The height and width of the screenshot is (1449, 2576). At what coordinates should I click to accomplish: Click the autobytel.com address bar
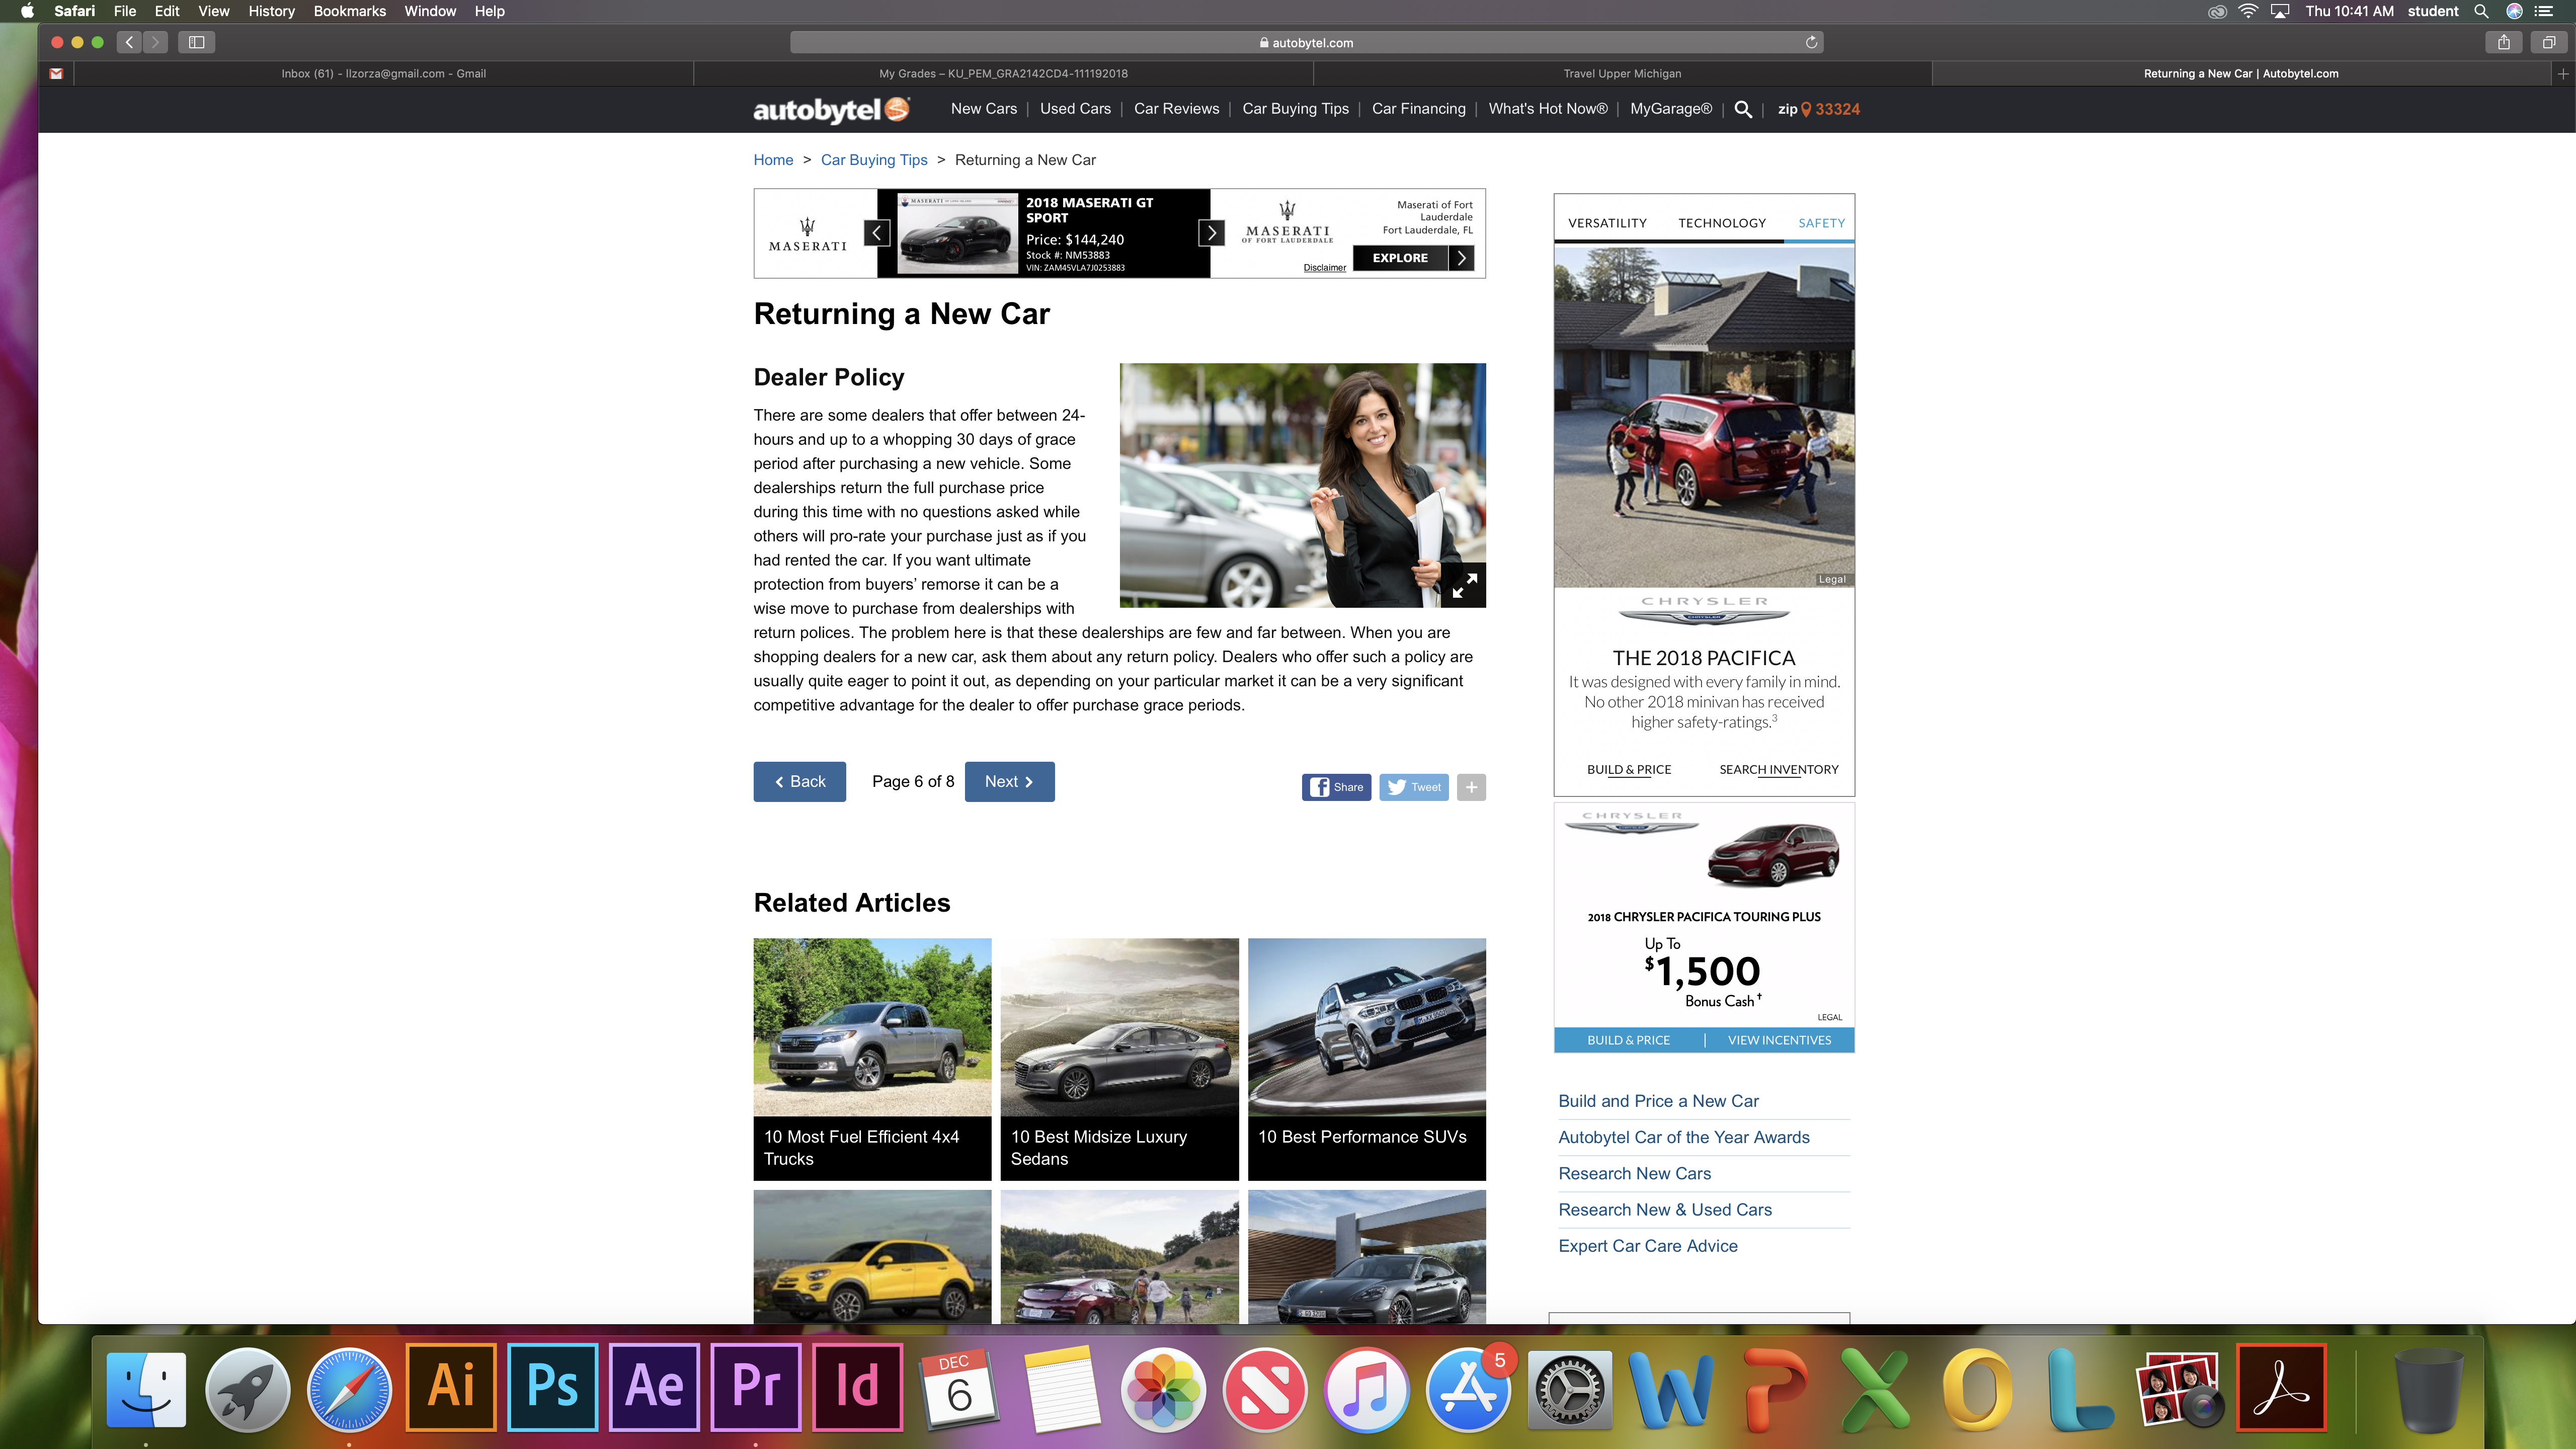[1306, 42]
